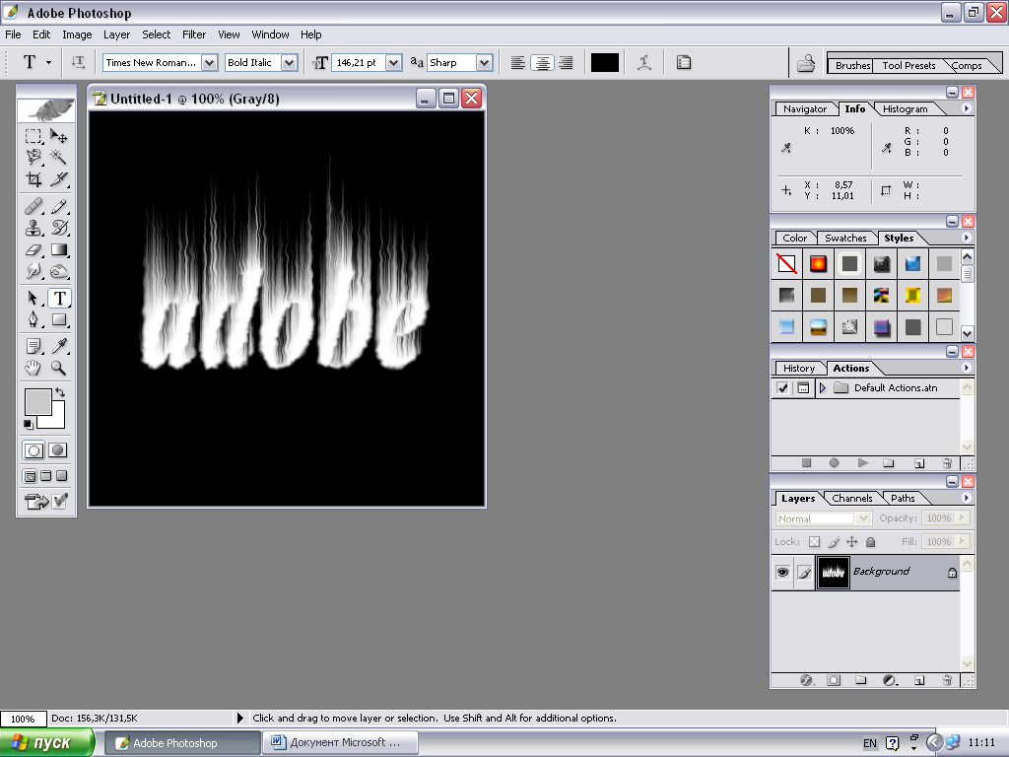Select the Brush tool

tap(59, 207)
